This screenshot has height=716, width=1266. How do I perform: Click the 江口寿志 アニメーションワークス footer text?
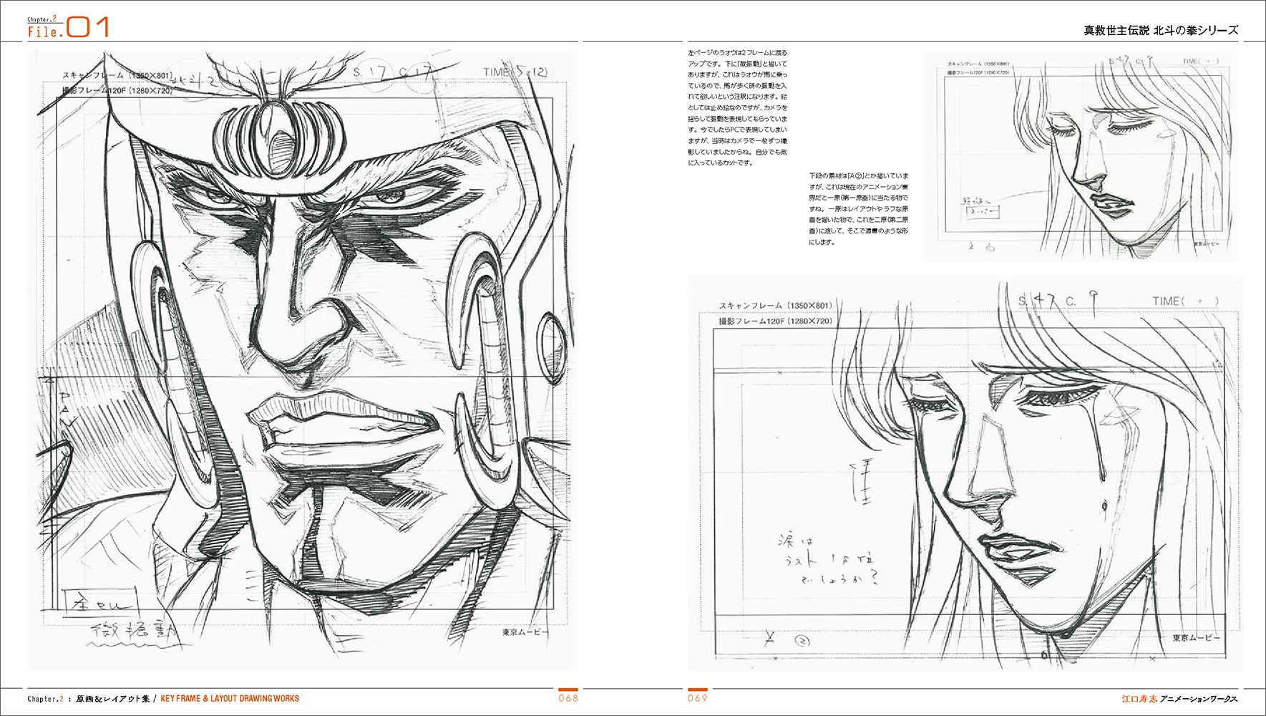pos(1179,699)
